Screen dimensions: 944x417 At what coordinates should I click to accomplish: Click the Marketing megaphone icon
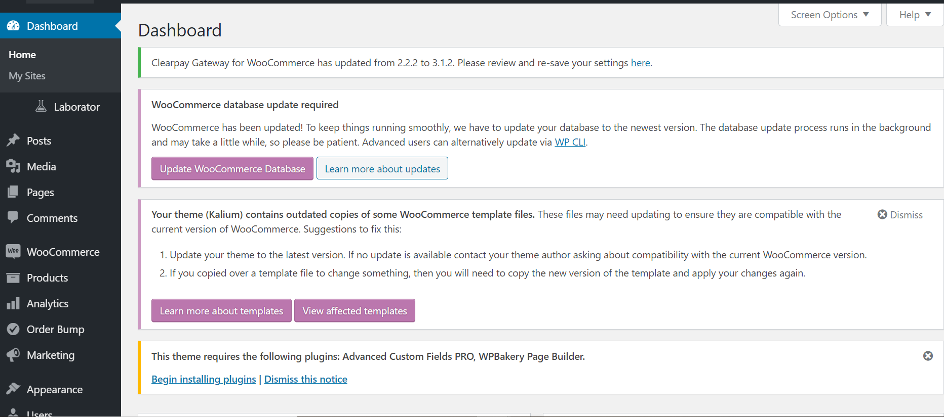click(x=13, y=355)
